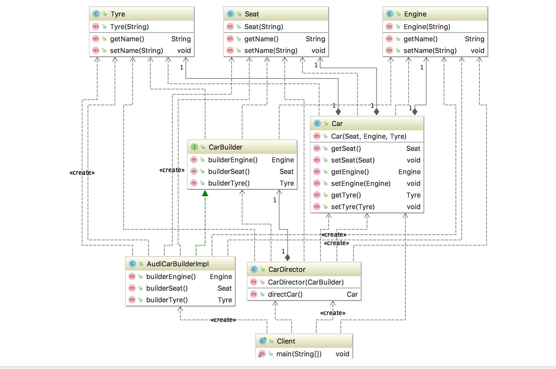Click the «create» label left of CarBuilder
556x369 pixels.
pos(172,170)
